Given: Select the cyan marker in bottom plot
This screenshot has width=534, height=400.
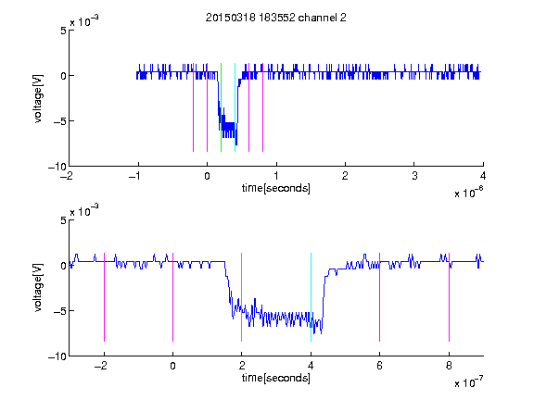Looking at the screenshot, I should [x=311, y=297].
